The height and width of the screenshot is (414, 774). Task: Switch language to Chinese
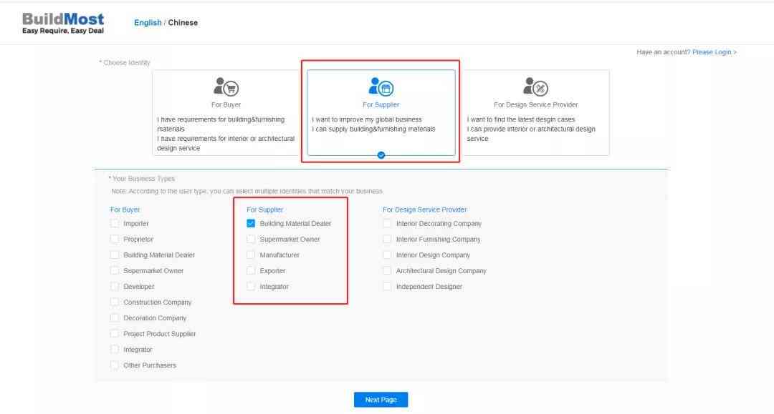click(183, 23)
